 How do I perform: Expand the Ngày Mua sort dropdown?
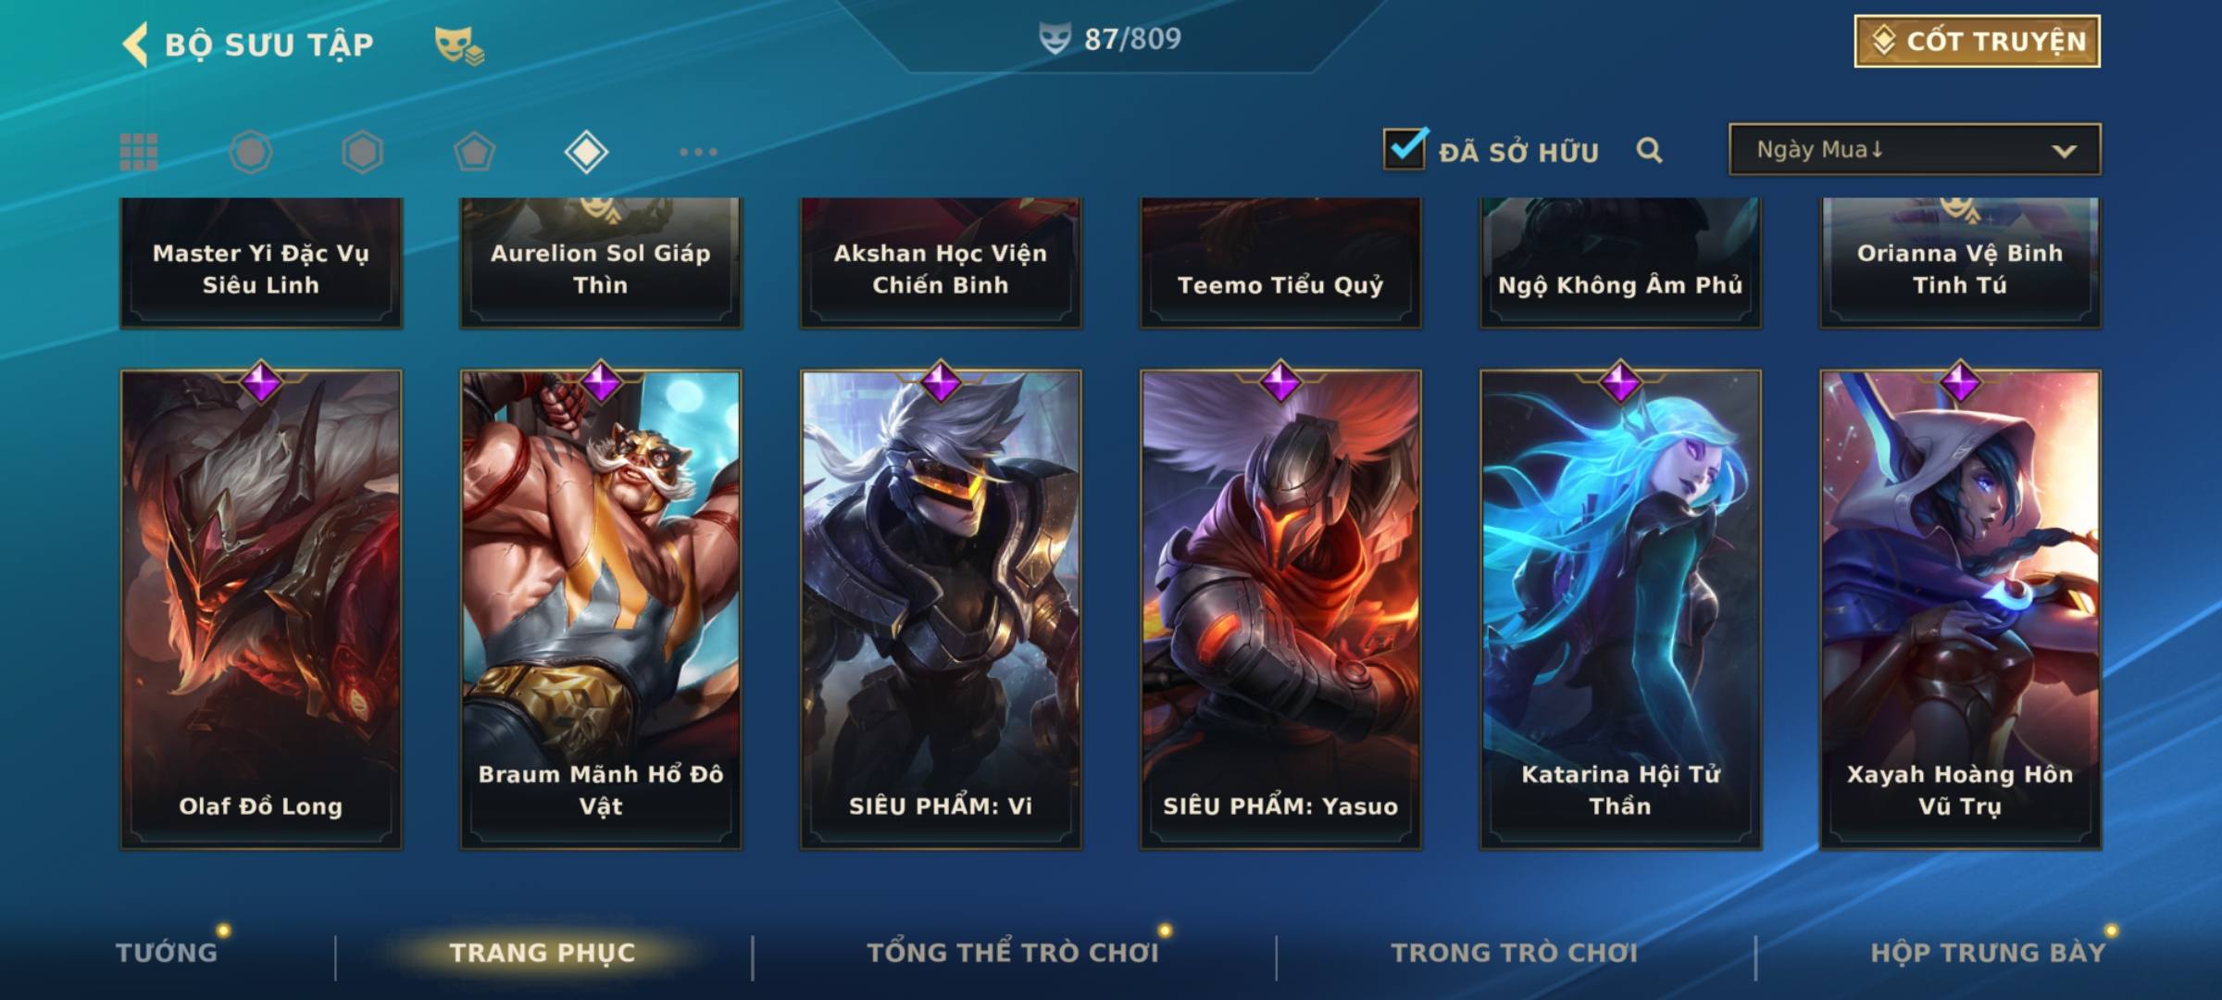tap(1915, 149)
